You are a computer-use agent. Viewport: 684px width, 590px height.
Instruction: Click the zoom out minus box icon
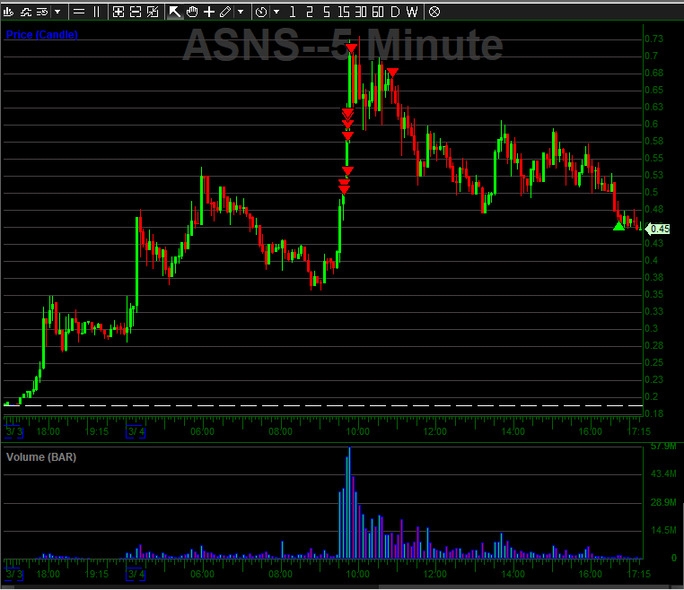136,12
